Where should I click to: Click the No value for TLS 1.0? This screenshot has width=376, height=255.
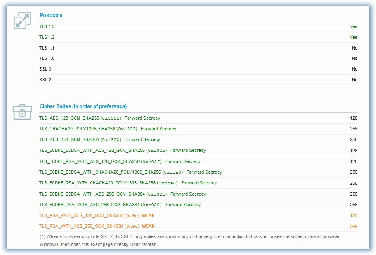point(355,58)
